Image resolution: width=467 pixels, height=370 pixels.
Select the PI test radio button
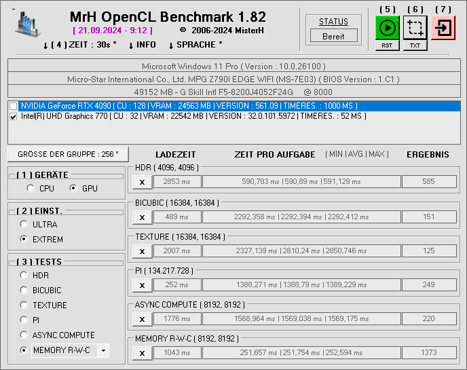pos(24,320)
